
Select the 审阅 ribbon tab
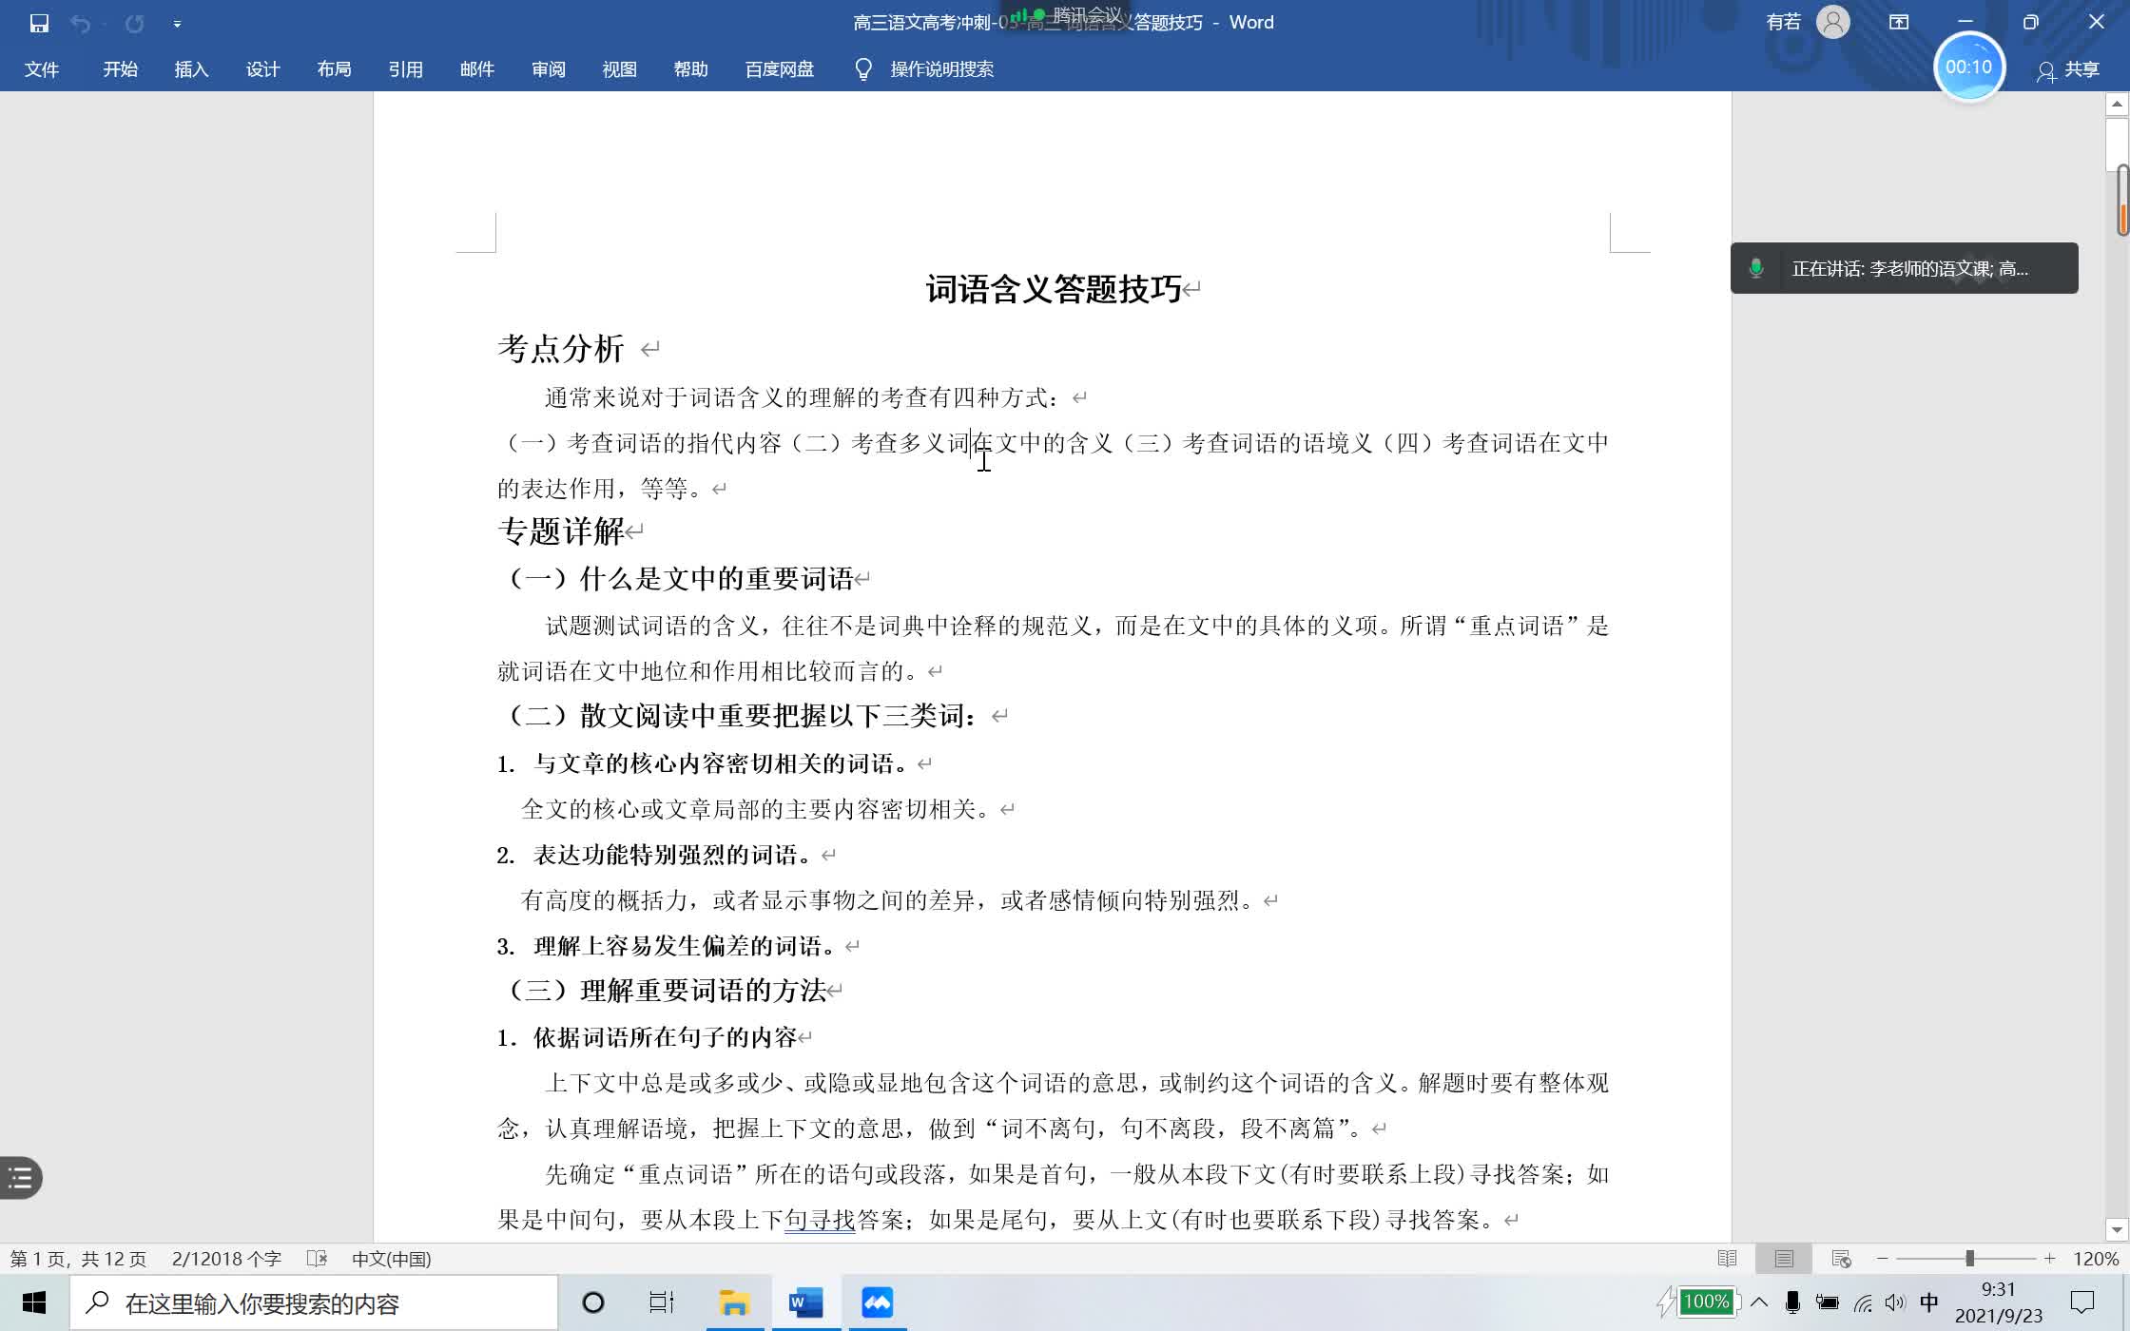[548, 69]
